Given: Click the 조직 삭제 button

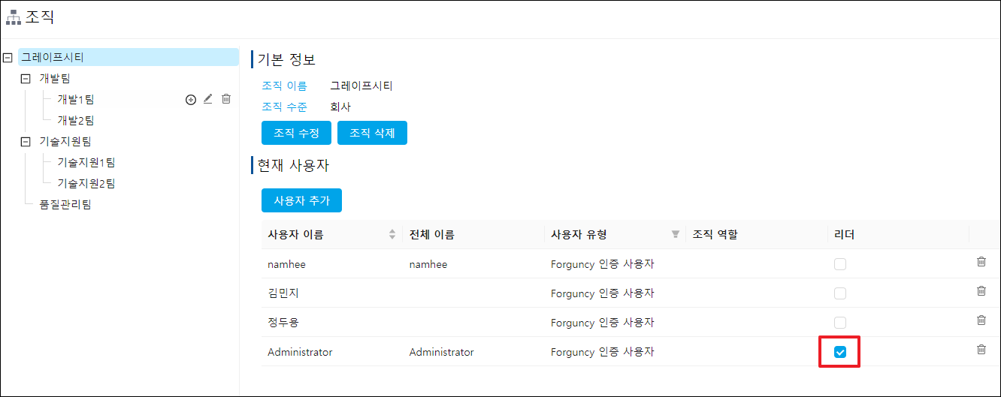Looking at the screenshot, I should [372, 133].
